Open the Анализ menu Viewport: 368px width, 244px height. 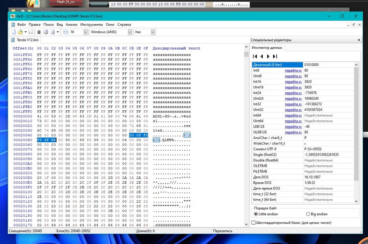coord(72,24)
